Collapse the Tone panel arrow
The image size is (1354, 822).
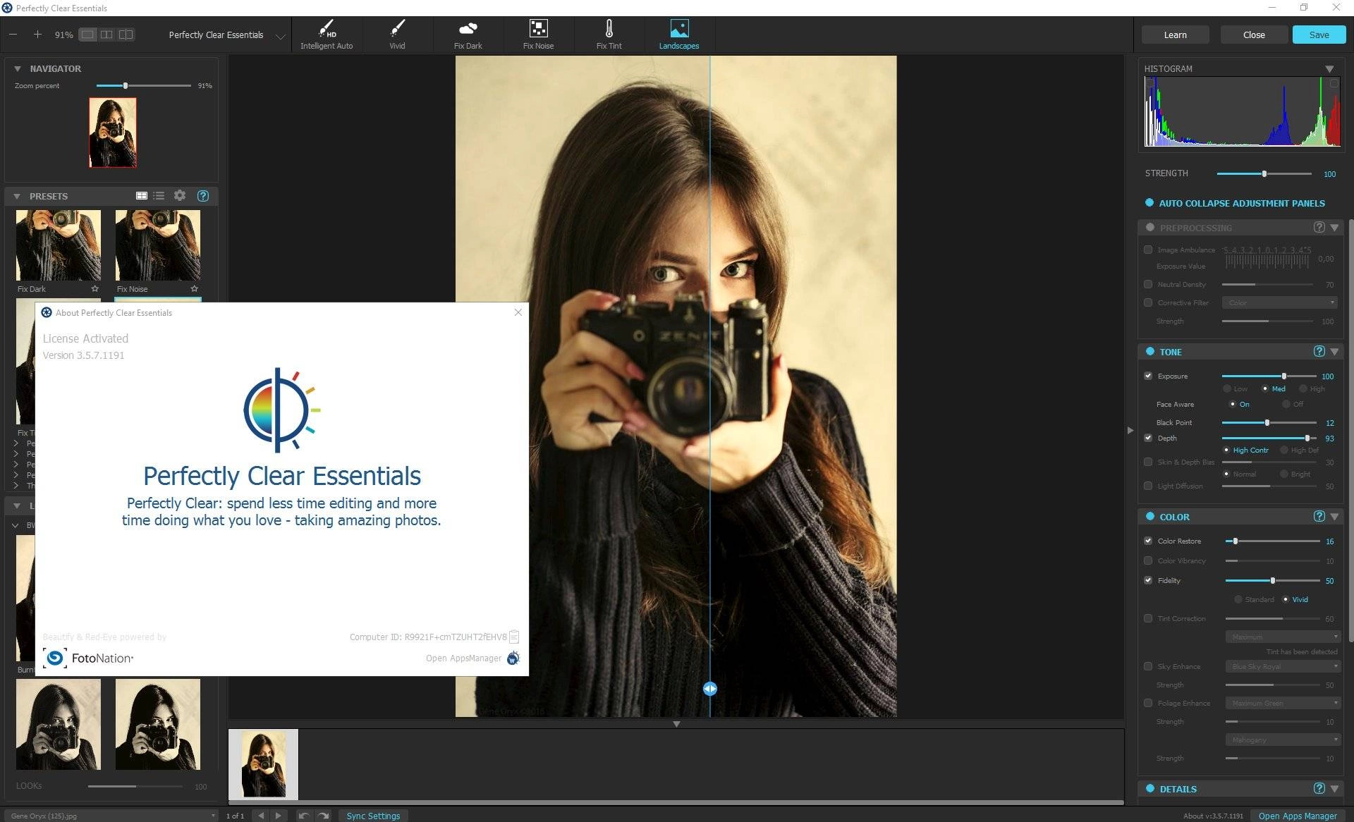point(1334,351)
